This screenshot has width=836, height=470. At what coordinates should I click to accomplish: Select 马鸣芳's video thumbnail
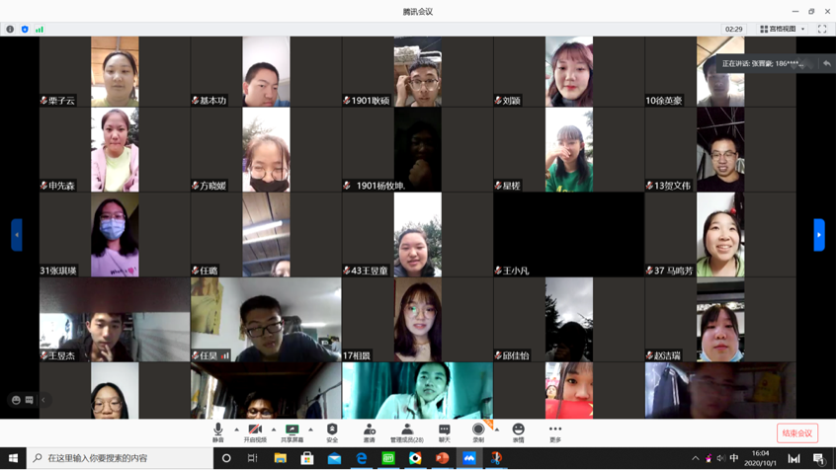tap(720, 235)
